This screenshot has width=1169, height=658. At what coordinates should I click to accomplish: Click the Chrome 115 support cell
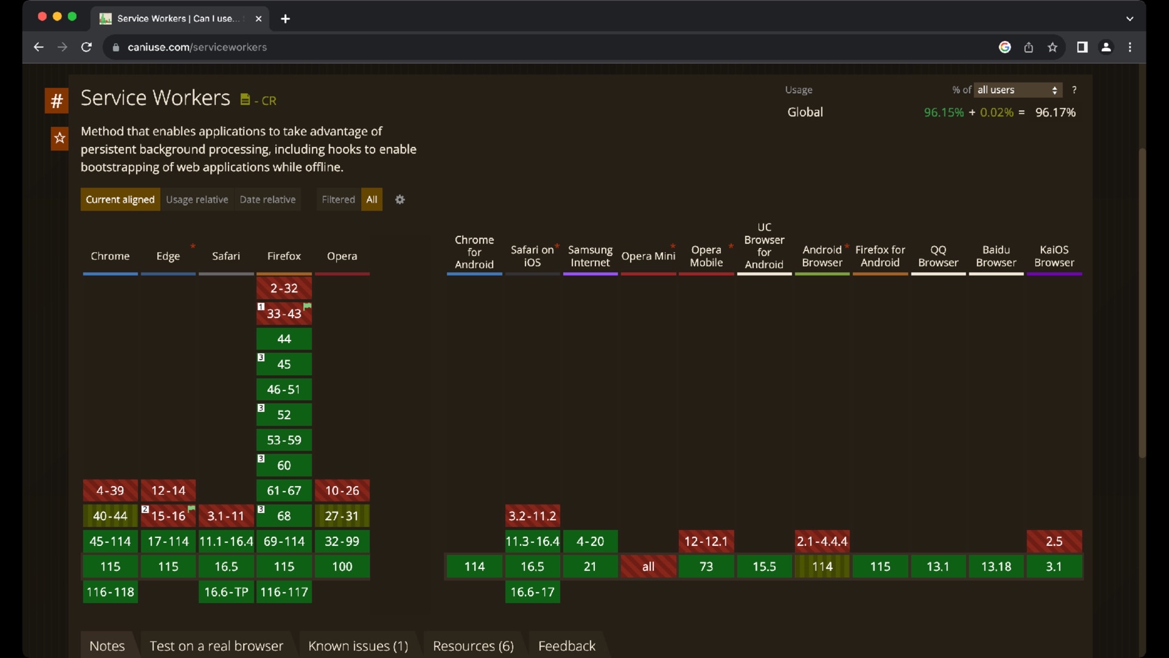pos(110,567)
